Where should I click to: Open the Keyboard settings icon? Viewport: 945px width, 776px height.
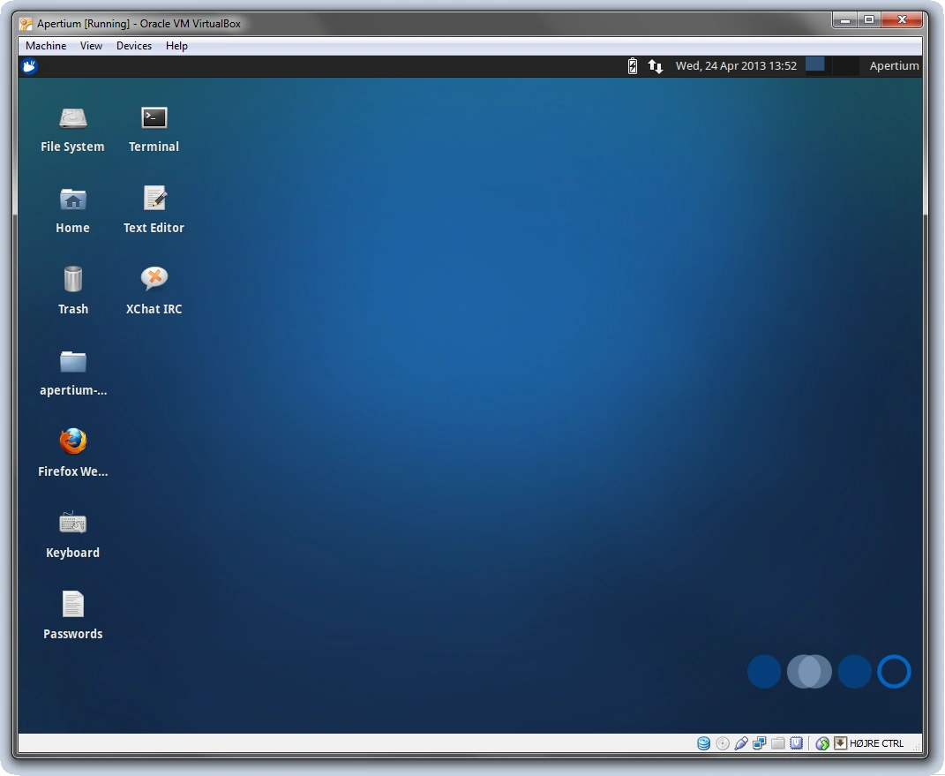pos(72,523)
